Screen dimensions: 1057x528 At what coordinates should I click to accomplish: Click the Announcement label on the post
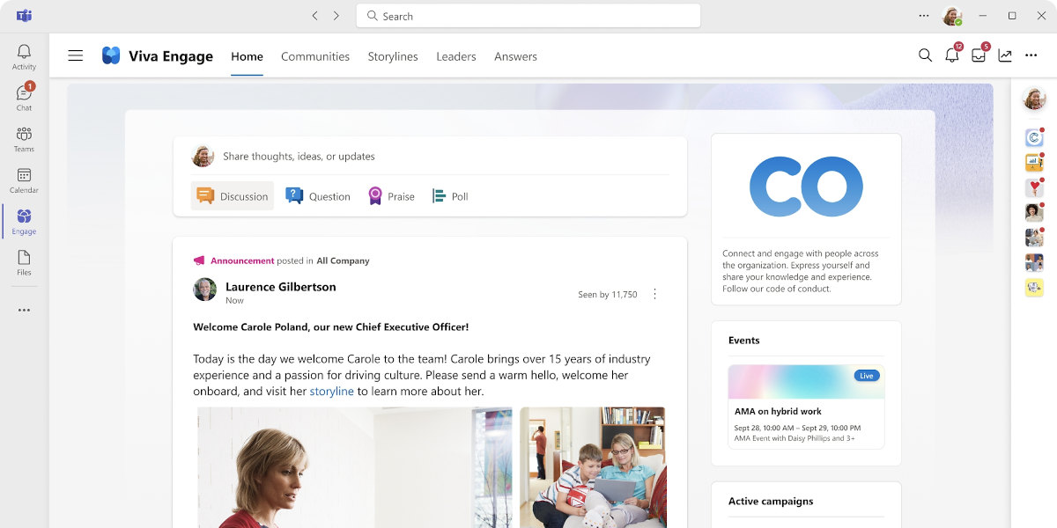coord(242,260)
